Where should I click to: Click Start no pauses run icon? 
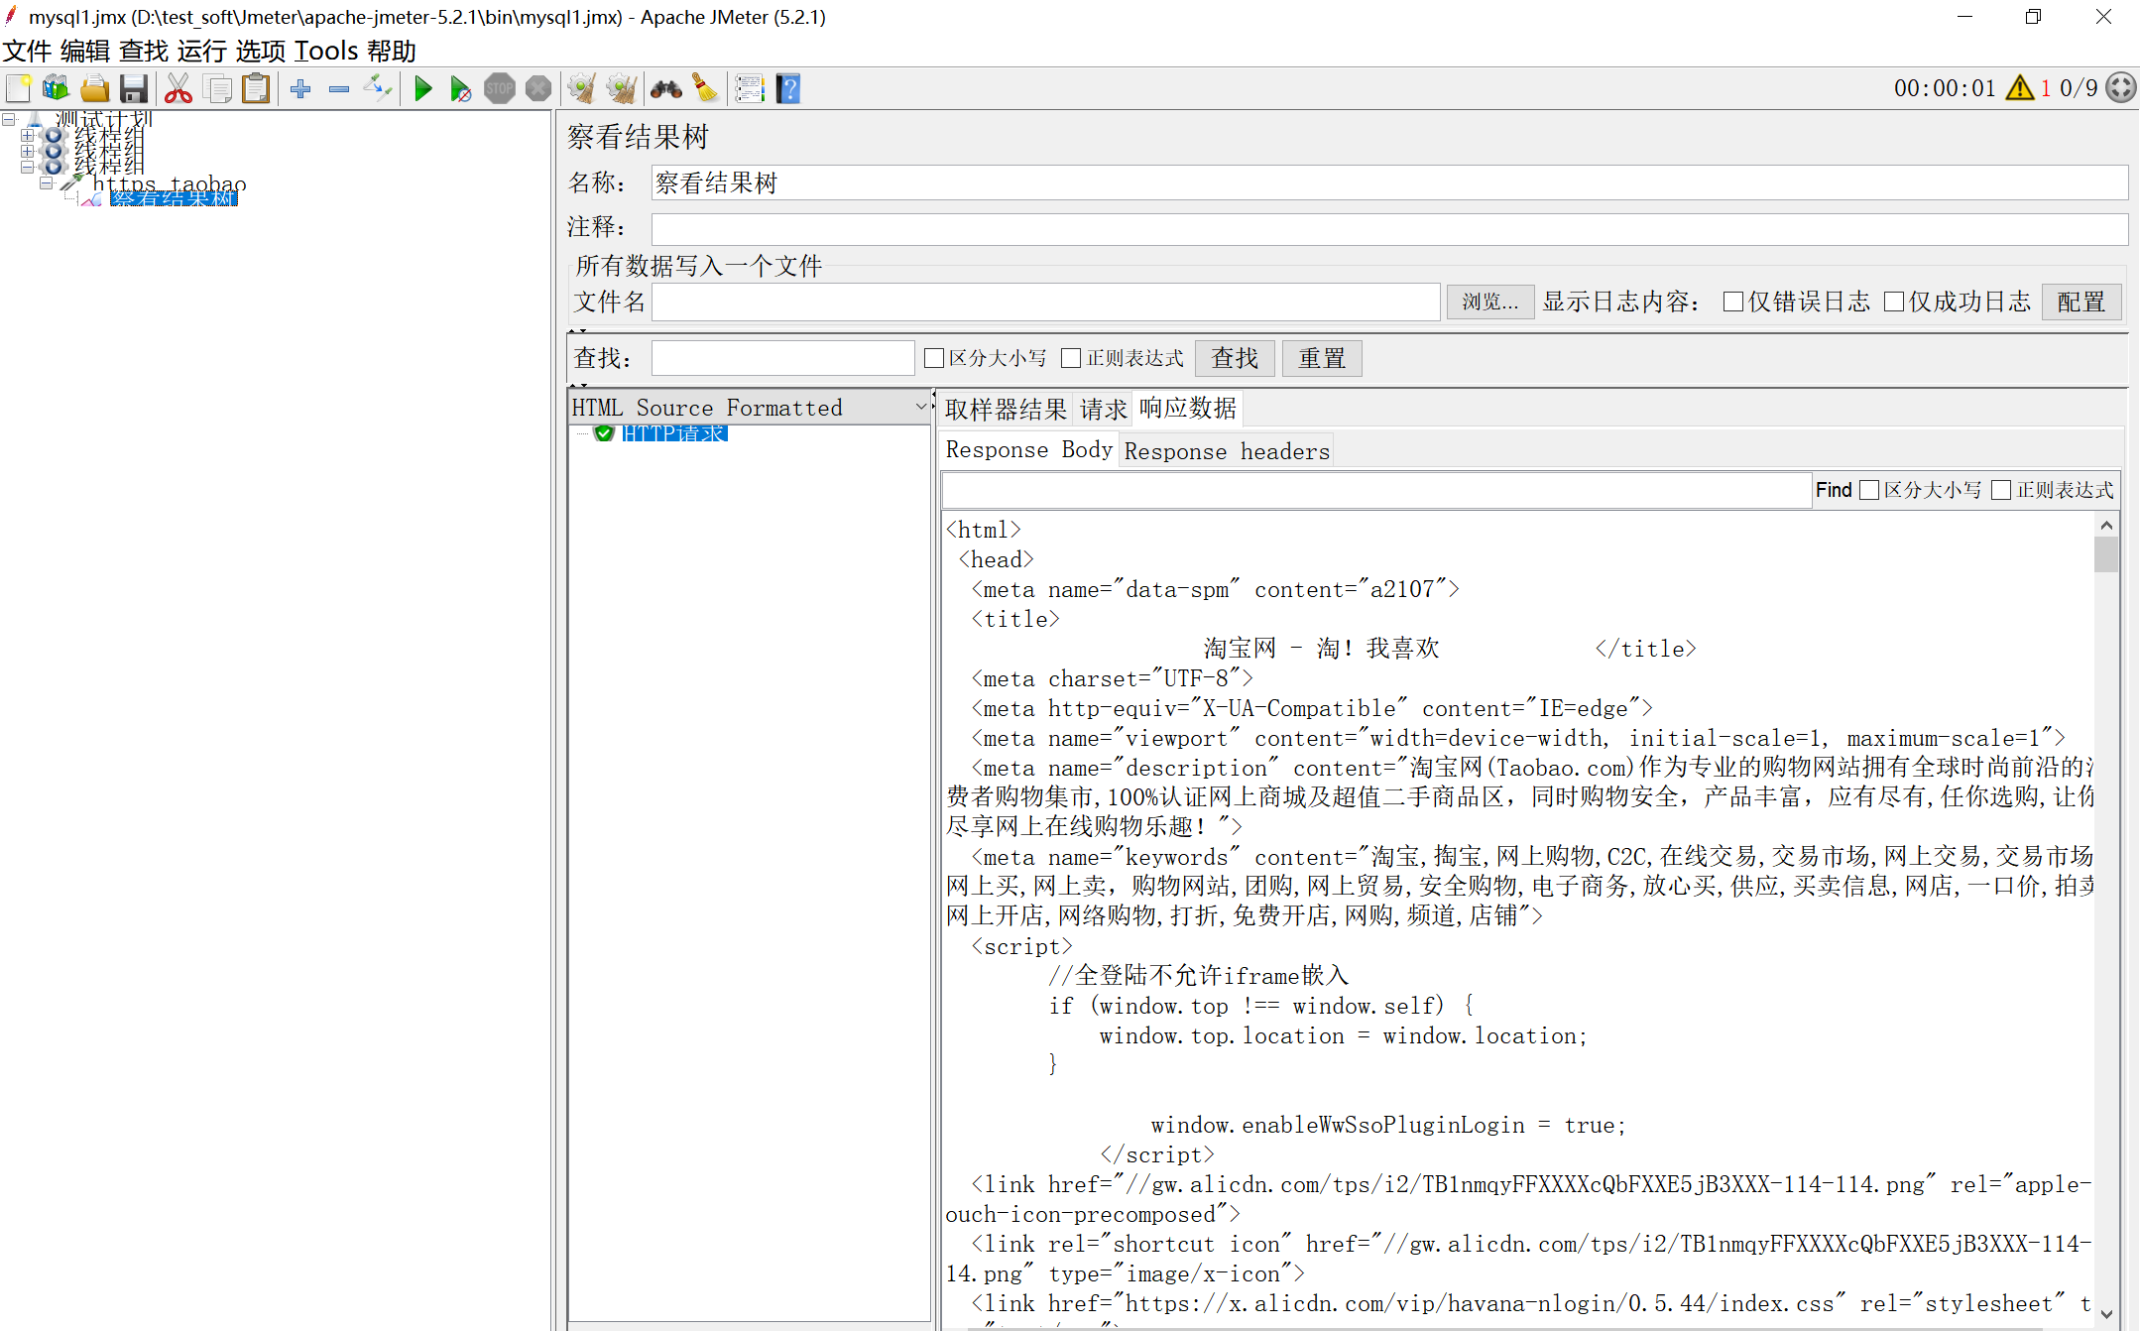pos(460,89)
